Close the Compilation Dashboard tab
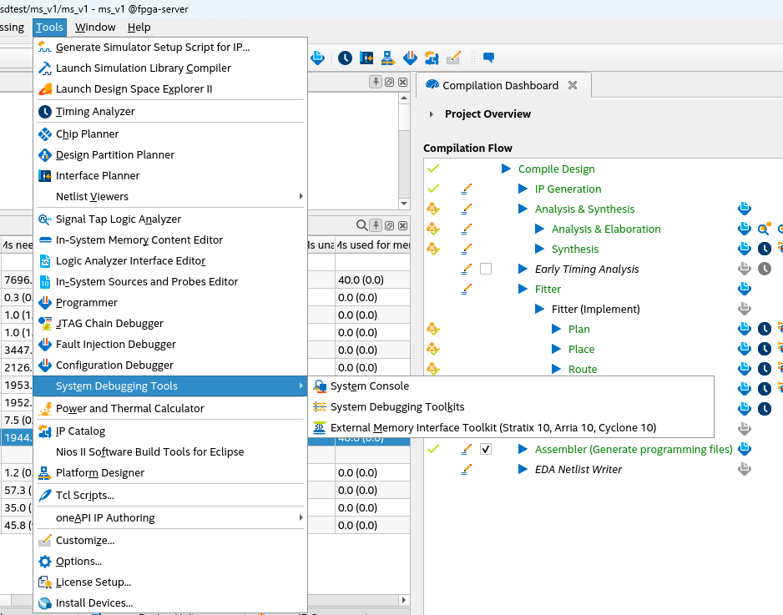Image resolution: width=783 pixels, height=615 pixels. (573, 85)
